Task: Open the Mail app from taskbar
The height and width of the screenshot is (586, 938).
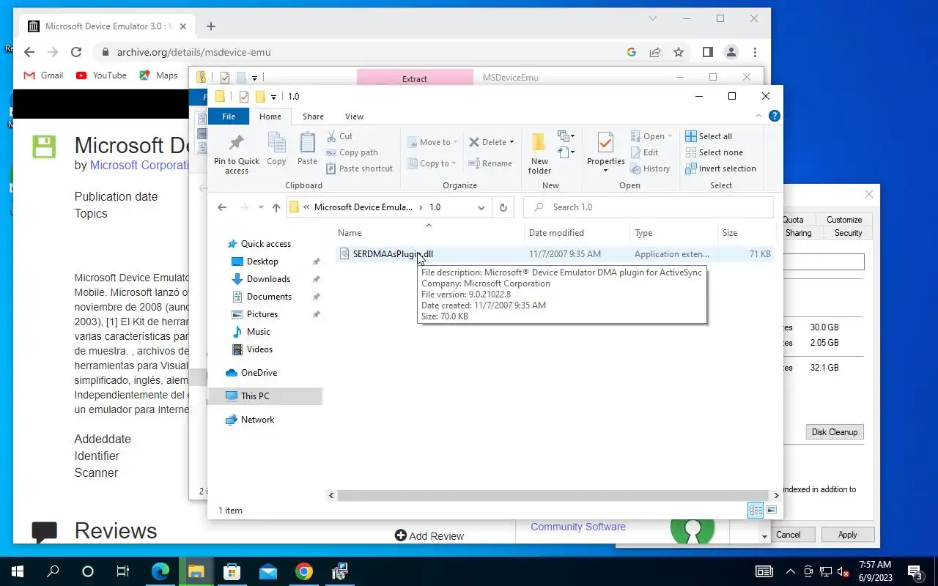Action: [268, 571]
